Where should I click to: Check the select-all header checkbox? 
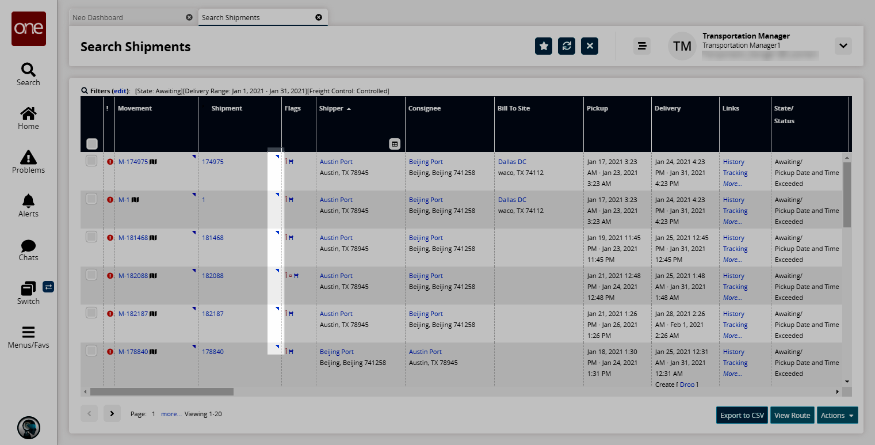92,144
